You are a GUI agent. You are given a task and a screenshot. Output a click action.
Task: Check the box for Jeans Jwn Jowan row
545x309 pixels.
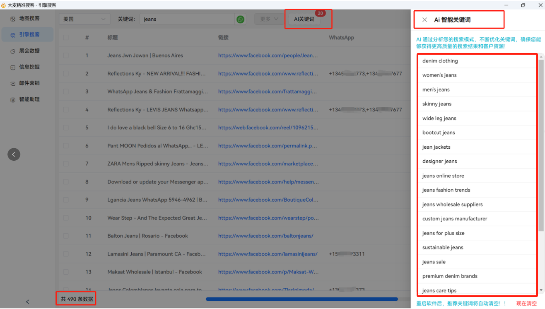[x=66, y=56]
